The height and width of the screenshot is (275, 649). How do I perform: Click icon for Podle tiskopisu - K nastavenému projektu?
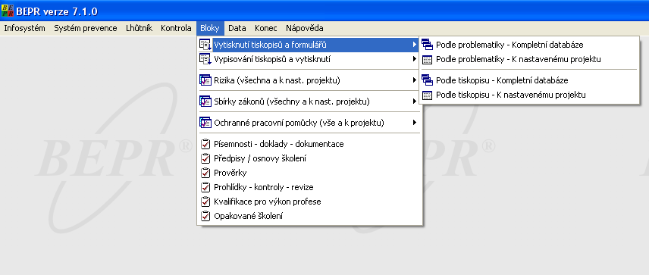428,95
